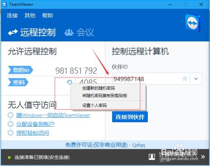This screenshot has width=210, height=166.
Task: Expand the partner ID dropdown arrow
Action: [196, 79]
